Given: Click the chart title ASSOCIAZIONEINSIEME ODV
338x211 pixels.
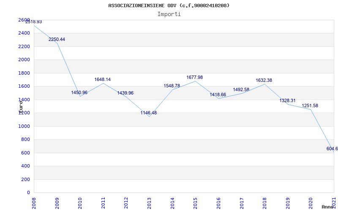Looking at the screenshot, I should pos(169,5).
